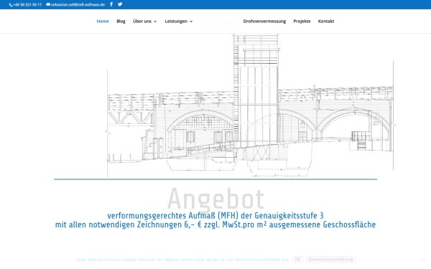Open Drohnenvermessung in navigation
431x269 pixels.
click(264, 21)
